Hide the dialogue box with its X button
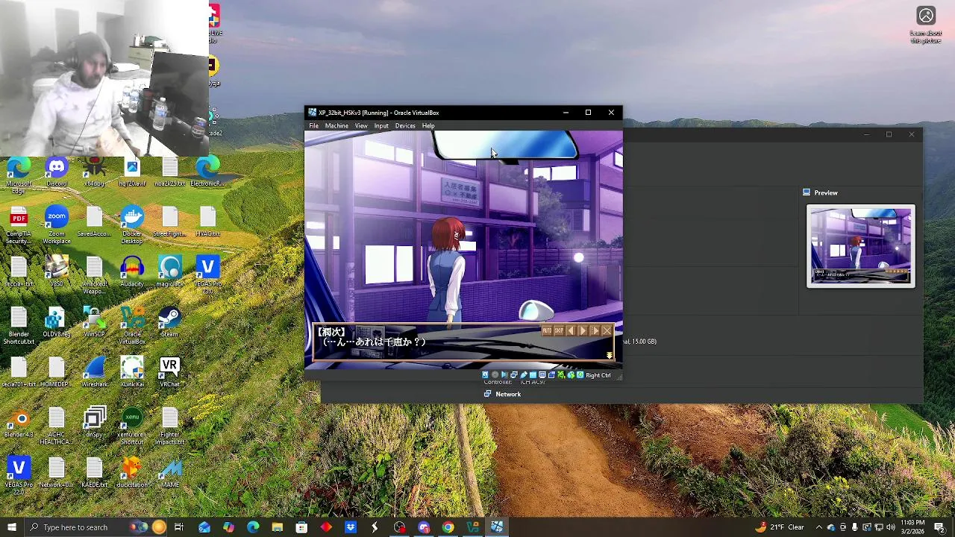This screenshot has height=537, width=955. pyautogui.click(x=607, y=330)
